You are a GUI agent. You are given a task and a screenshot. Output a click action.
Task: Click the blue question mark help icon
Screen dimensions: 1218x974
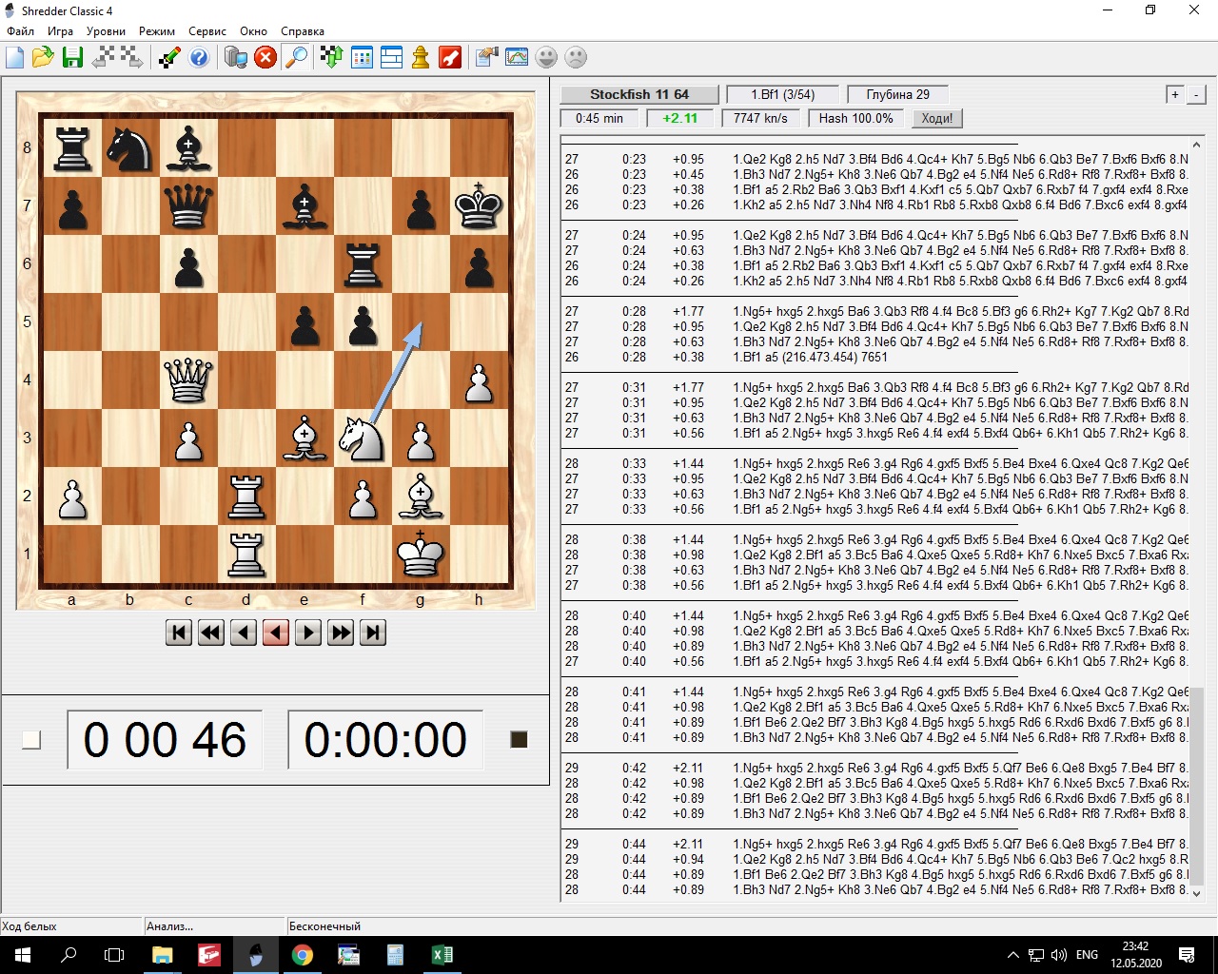199,57
